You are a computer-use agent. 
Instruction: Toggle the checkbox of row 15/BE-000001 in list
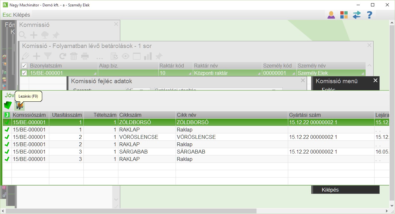(x=24, y=73)
